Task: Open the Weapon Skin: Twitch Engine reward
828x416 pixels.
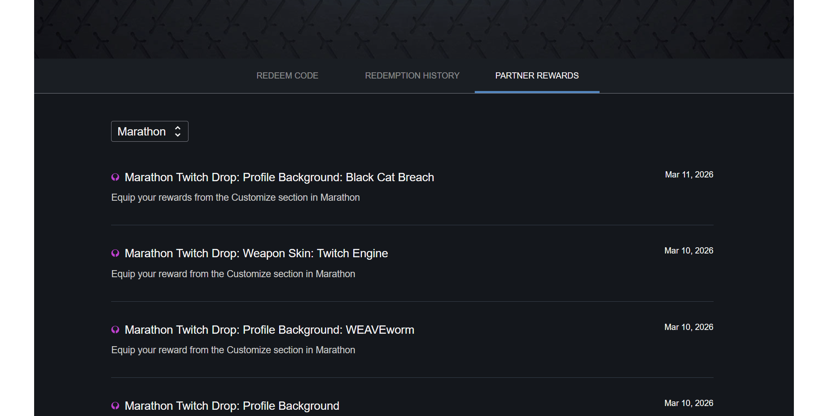Action: [256, 254]
